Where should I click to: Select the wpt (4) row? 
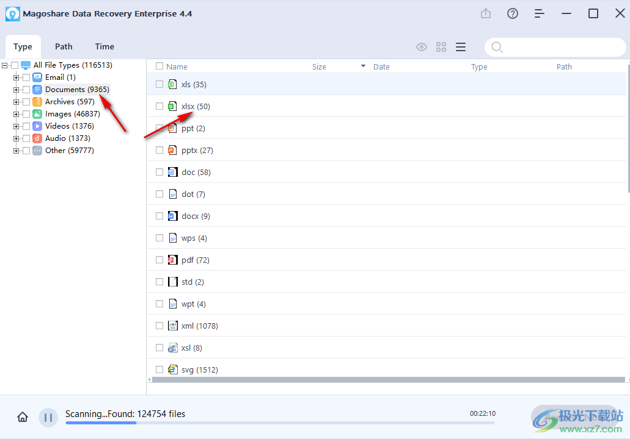click(386, 304)
